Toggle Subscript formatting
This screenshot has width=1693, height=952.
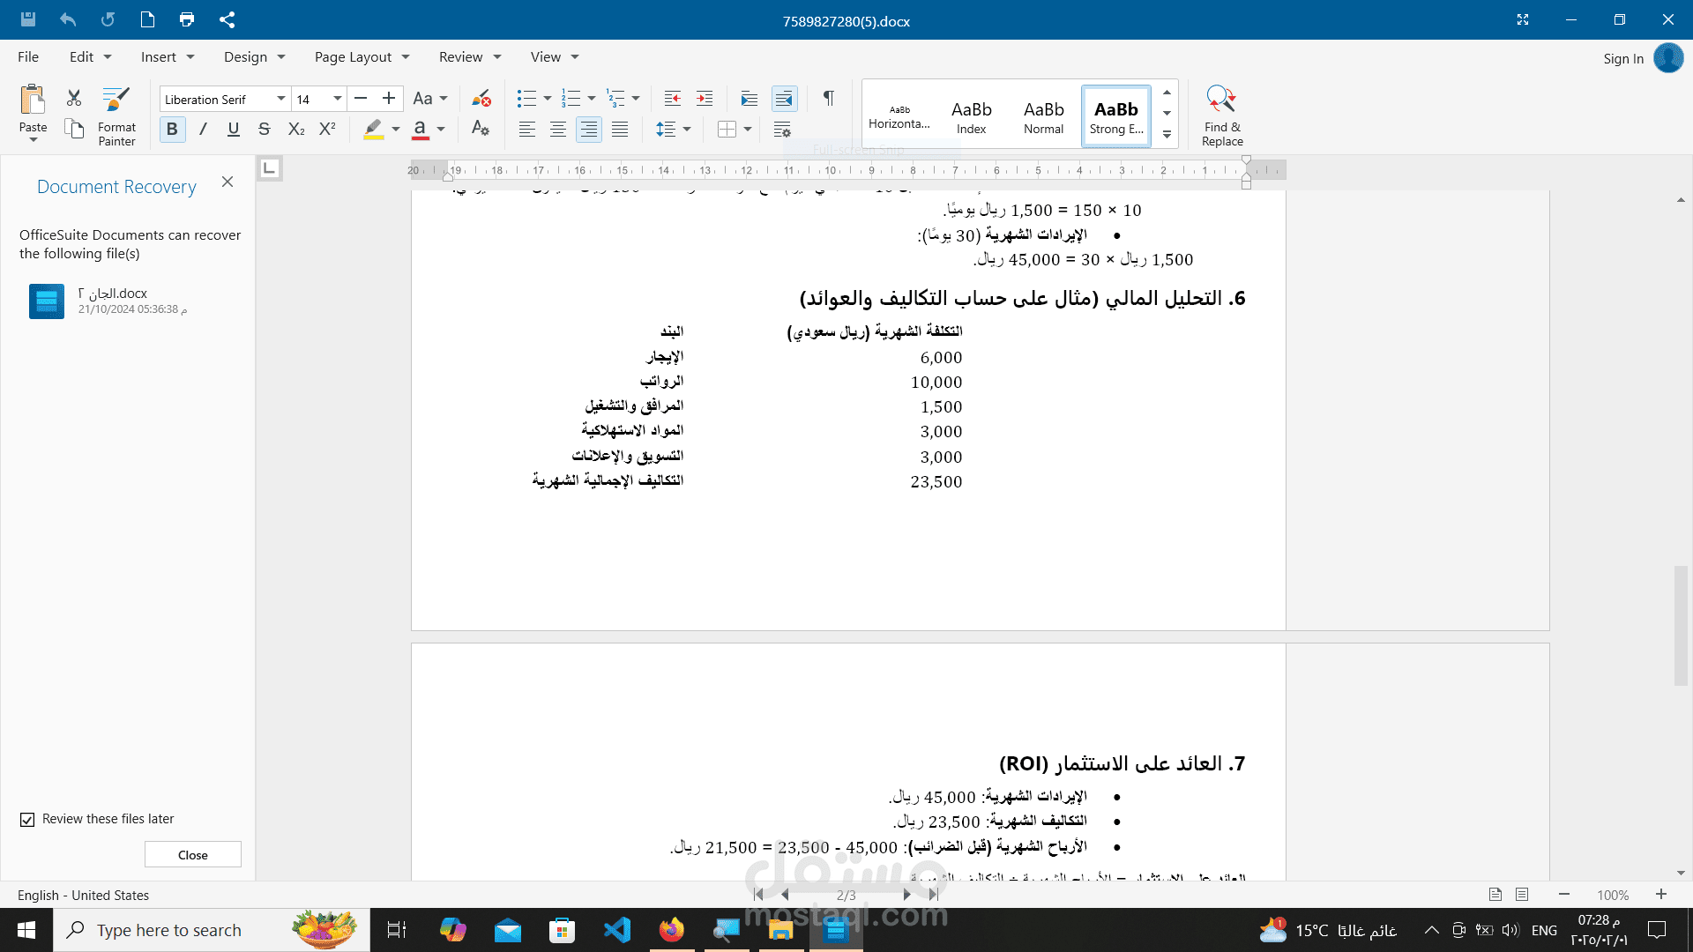click(x=296, y=130)
